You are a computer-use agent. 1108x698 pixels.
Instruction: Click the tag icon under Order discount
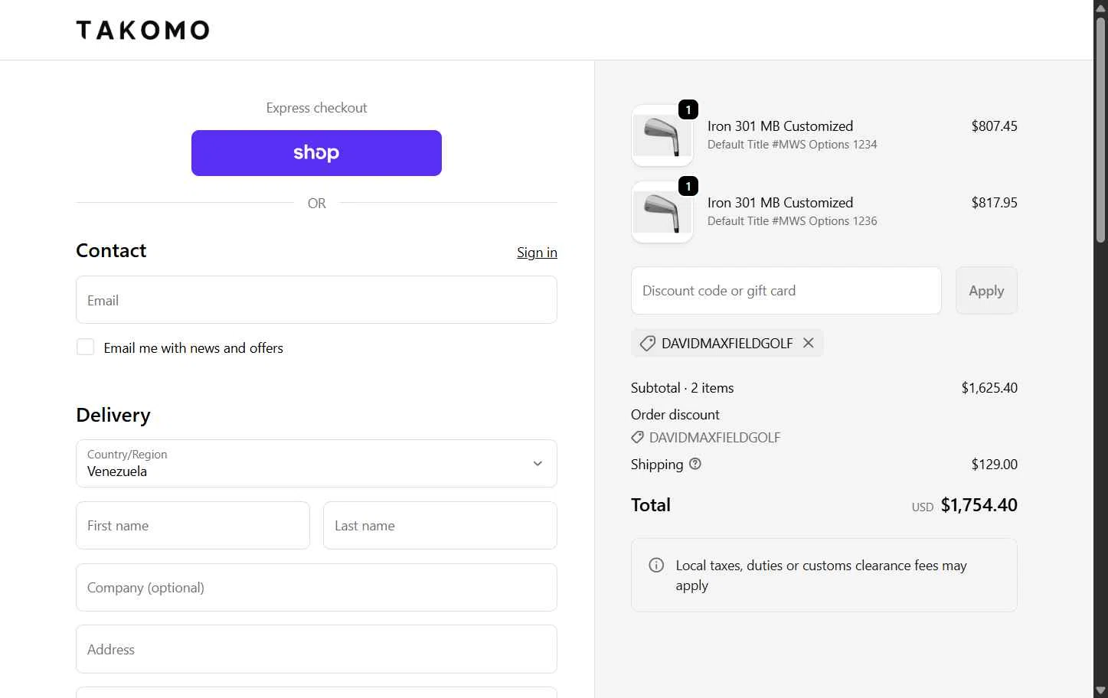637,438
